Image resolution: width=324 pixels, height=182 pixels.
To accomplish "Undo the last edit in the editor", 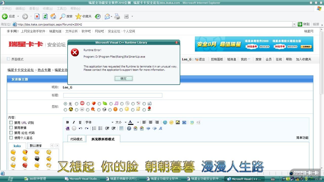I will coord(80,128).
